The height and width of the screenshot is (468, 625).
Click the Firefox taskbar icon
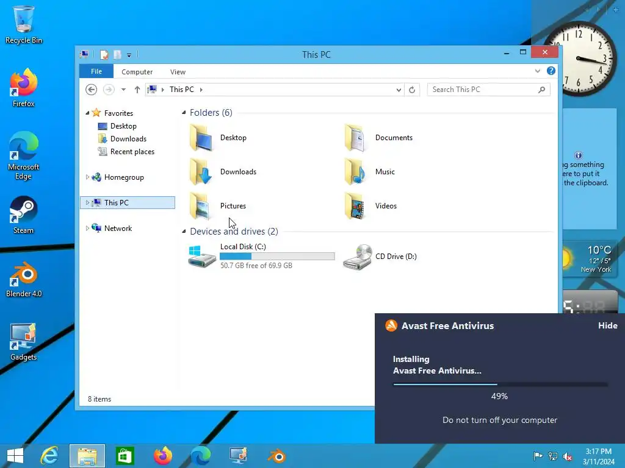tap(163, 456)
